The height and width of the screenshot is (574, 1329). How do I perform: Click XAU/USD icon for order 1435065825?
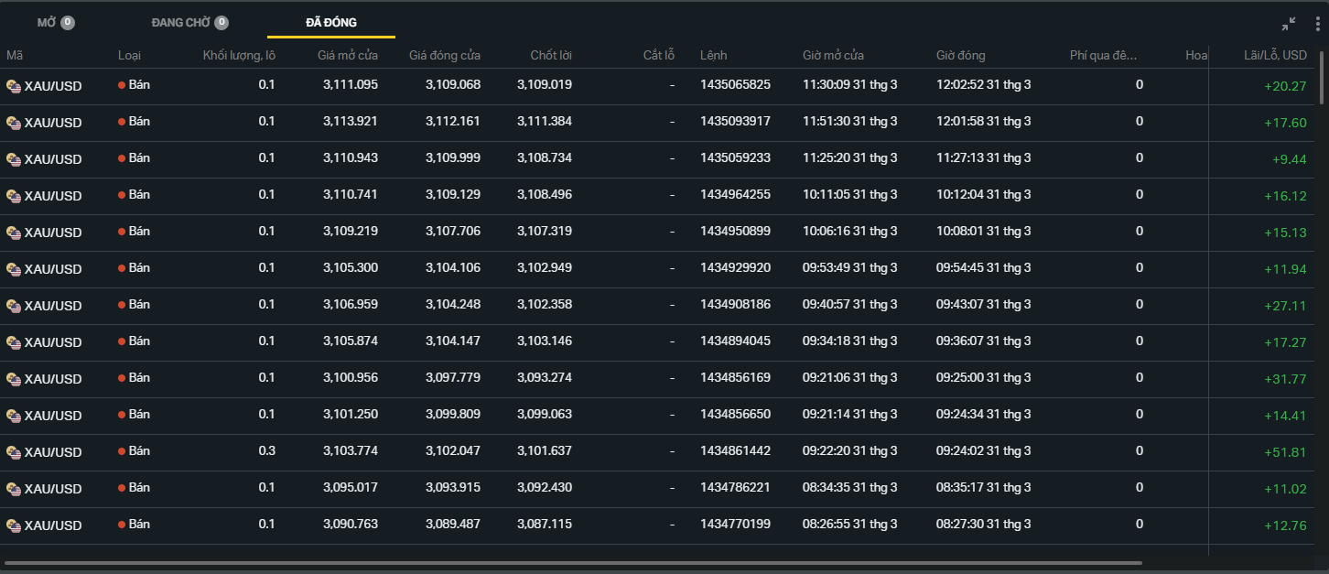point(14,86)
